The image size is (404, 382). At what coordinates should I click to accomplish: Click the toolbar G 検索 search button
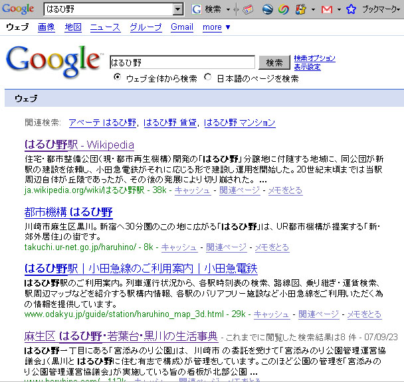click(206, 9)
